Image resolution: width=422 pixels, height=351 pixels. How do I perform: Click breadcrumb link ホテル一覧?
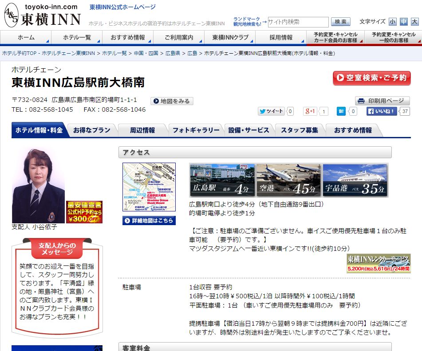114,53
